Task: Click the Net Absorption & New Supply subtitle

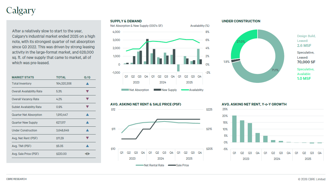Action: pyautogui.click(x=136, y=26)
